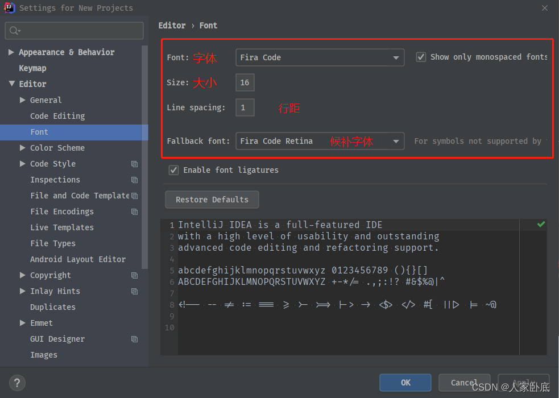Click the Cancel button
The width and height of the screenshot is (559, 398).
coord(464,383)
